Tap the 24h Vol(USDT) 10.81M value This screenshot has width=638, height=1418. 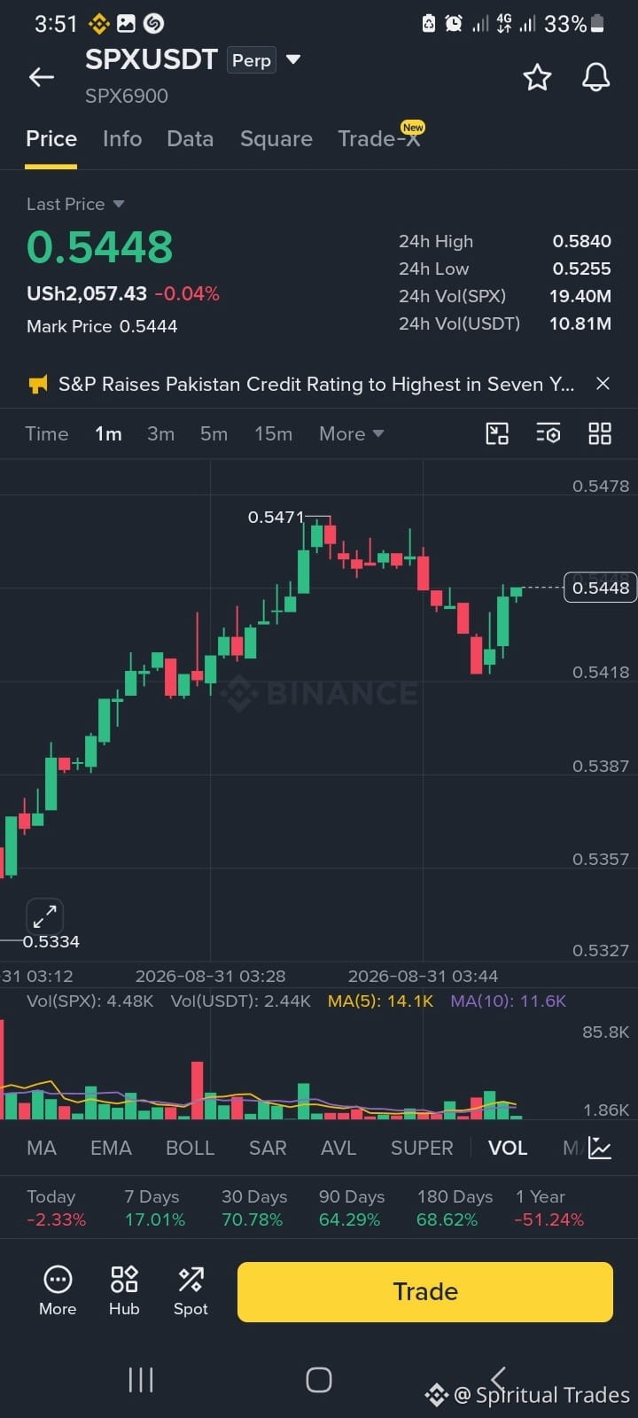[580, 323]
